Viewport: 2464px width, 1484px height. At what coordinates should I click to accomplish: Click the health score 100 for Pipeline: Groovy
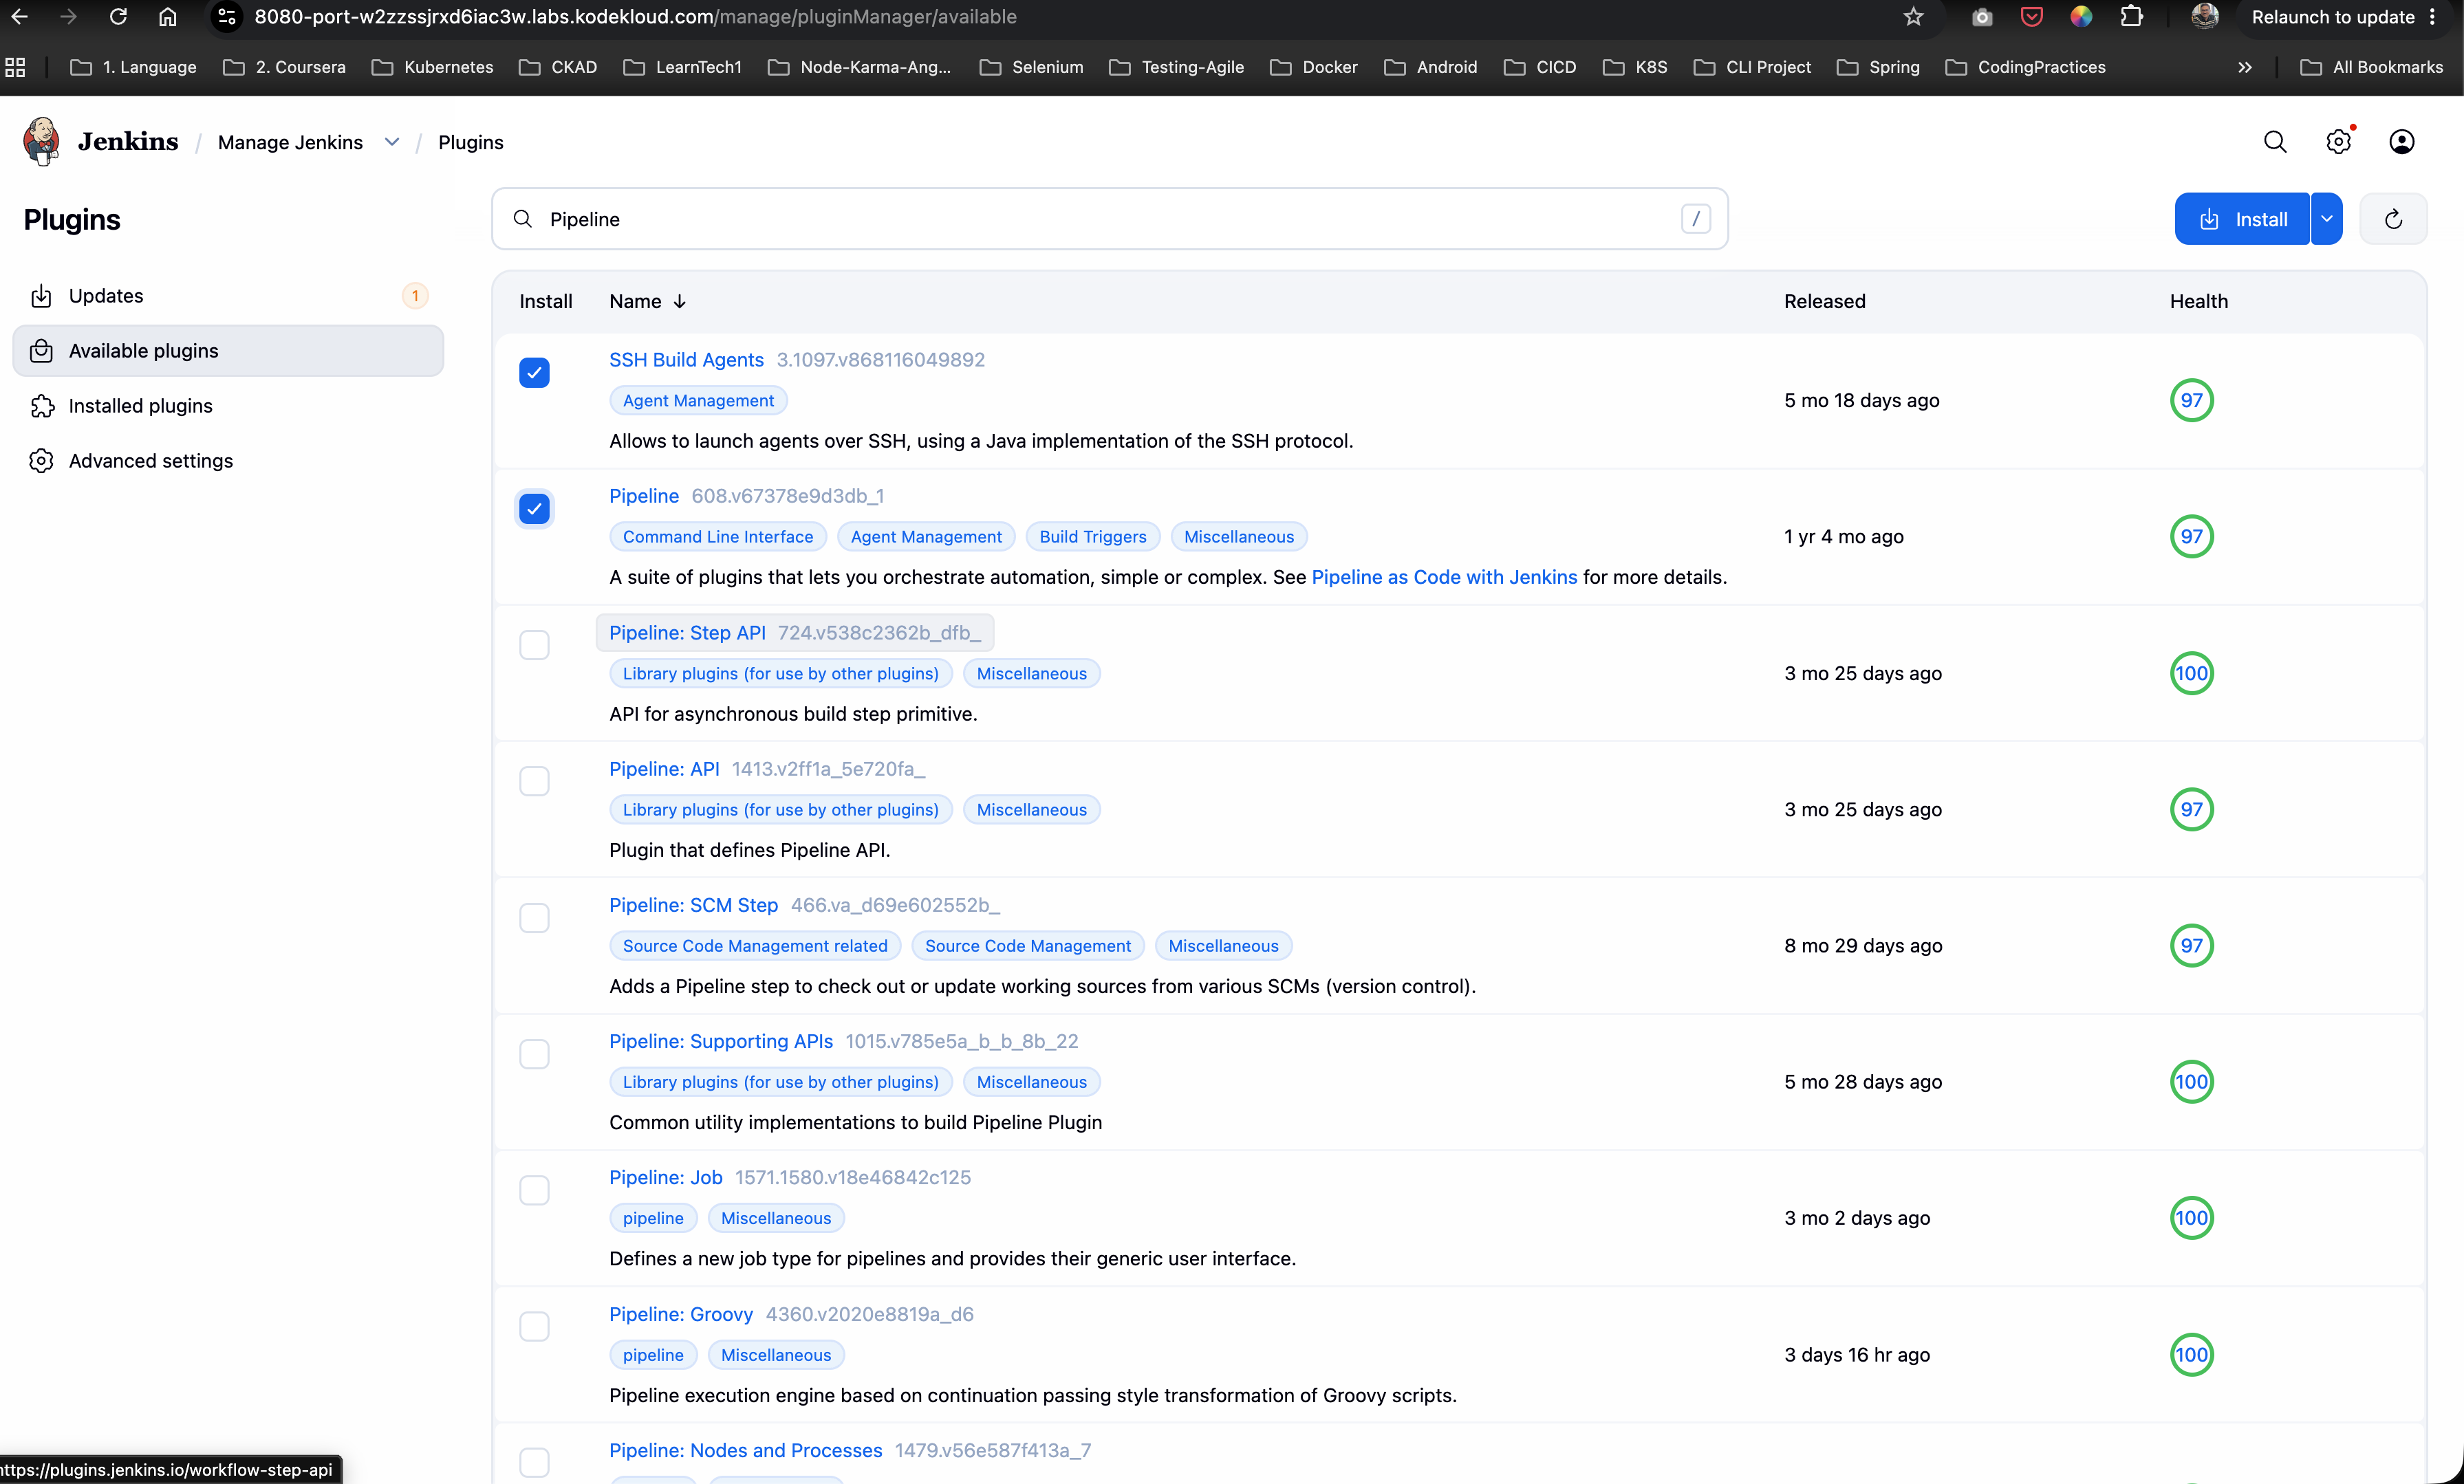[x=2191, y=1355]
